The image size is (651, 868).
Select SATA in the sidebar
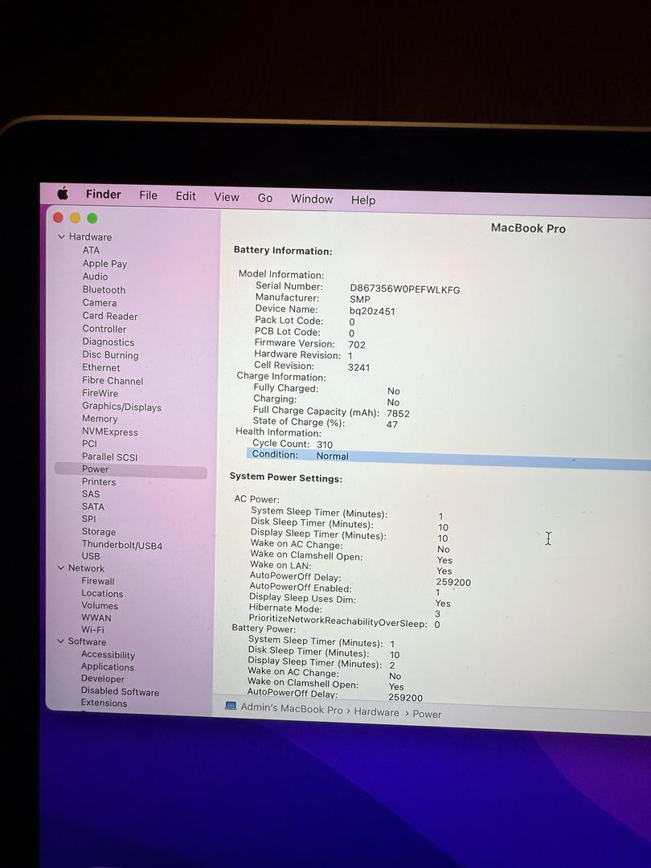pyautogui.click(x=93, y=506)
